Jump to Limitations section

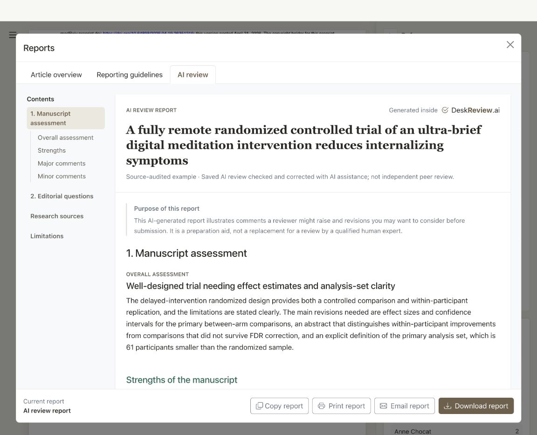tap(47, 236)
